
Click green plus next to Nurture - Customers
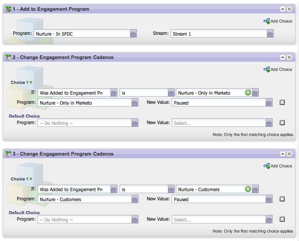tap(248, 189)
